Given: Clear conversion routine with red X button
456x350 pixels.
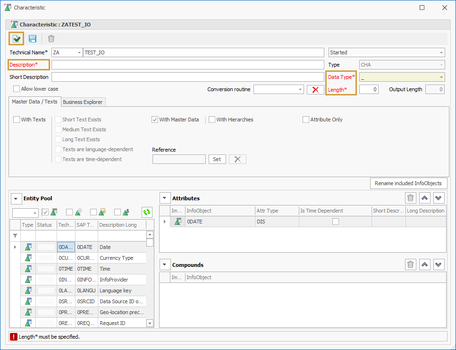Looking at the screenshot, I should (315, 90).
